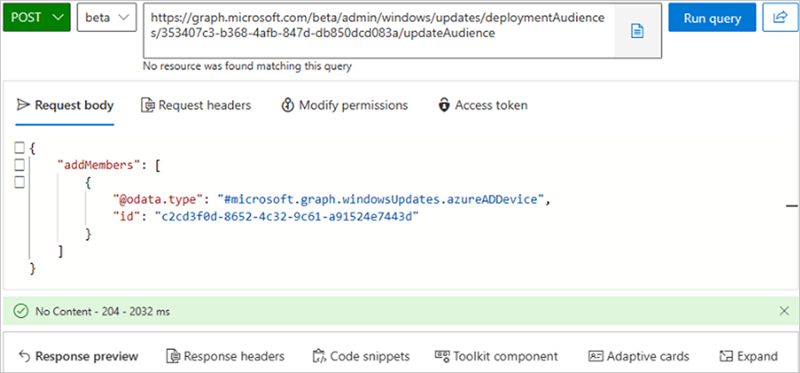This screenshot has width=800, height=373.
Task: Open the Response headers tab
Action: [225, 357]
